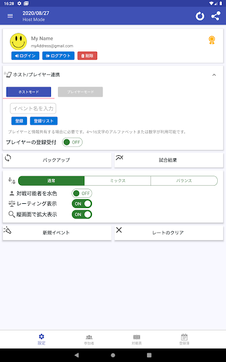Switch to the 登録簿 bottom tab
Screen dimensions: 226x362
184,339
